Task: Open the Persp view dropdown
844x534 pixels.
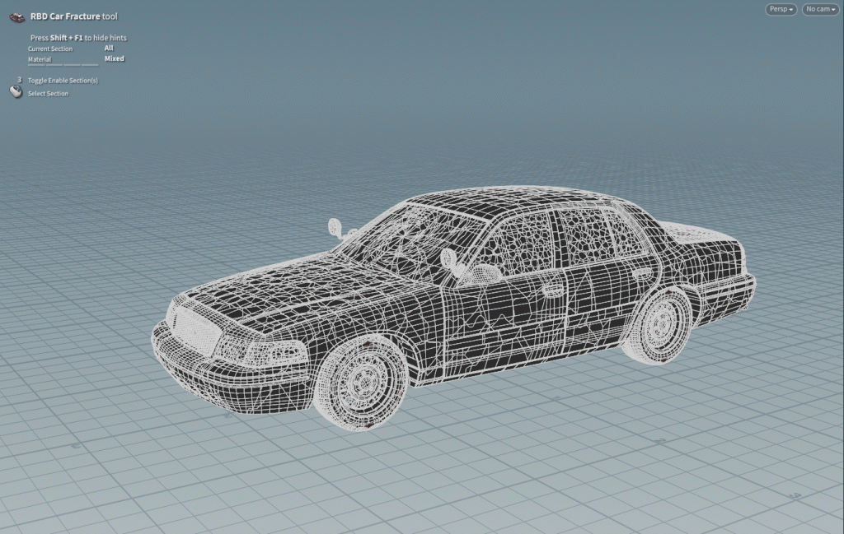Action: tap(781, 9)
